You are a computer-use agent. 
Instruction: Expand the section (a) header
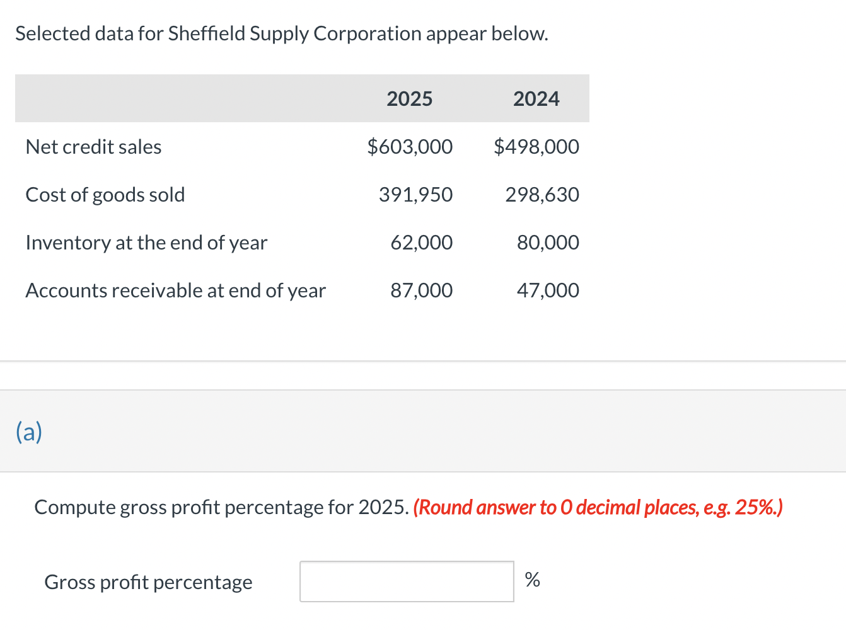click(x=28, y=432)
